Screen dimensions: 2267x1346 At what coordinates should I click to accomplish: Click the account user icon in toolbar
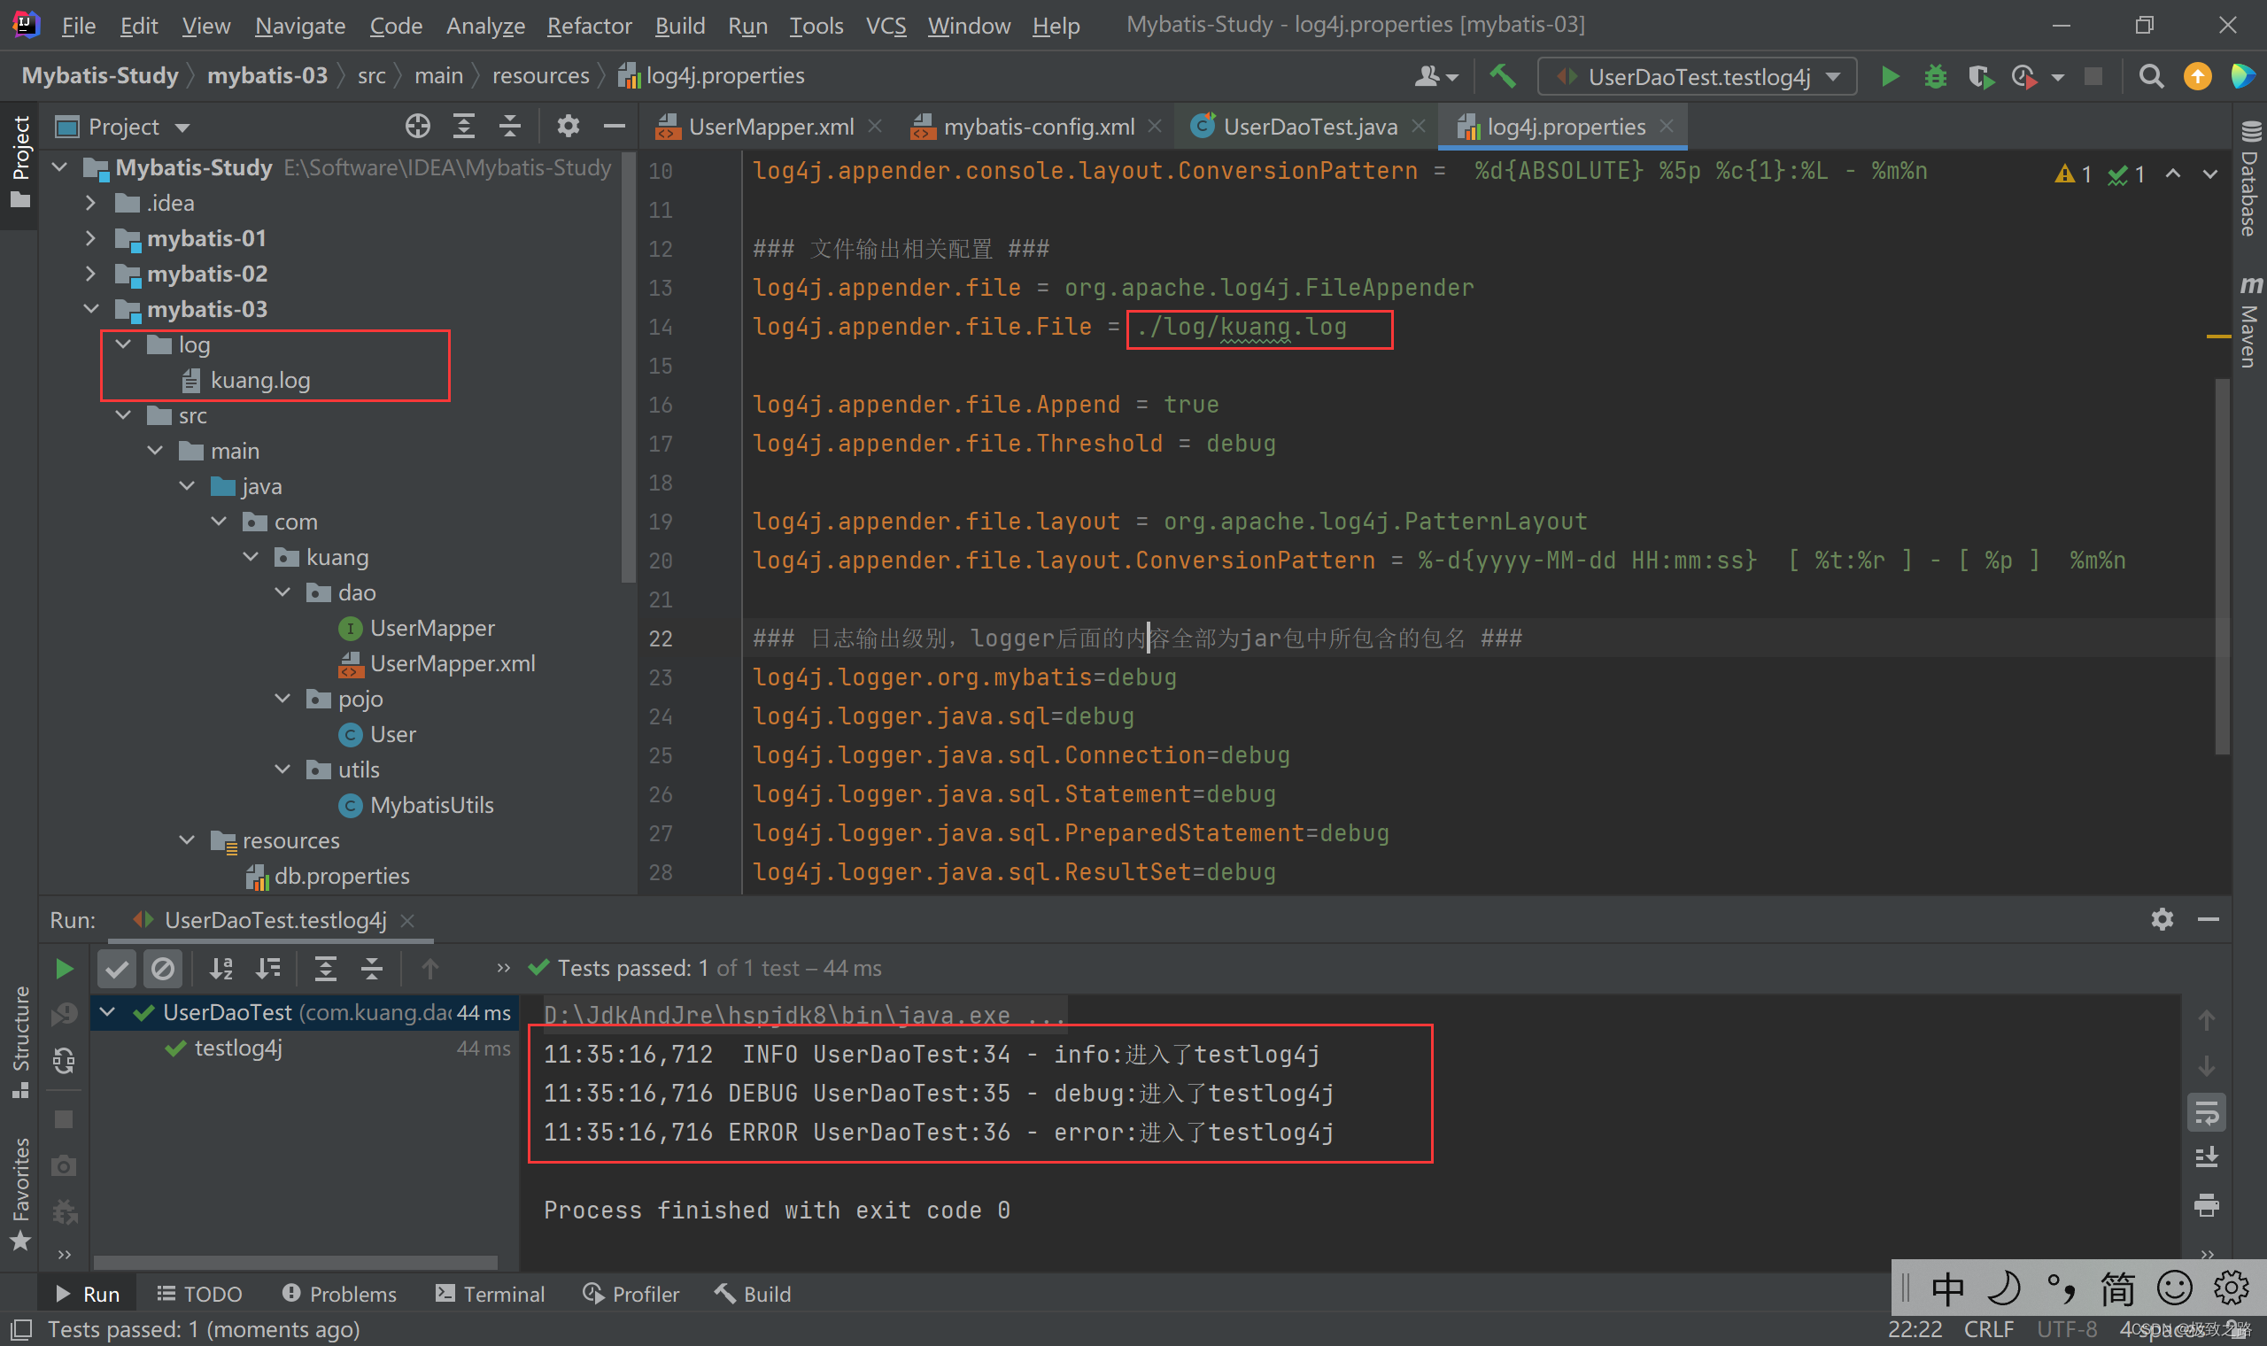click(x=1435, y=76)
